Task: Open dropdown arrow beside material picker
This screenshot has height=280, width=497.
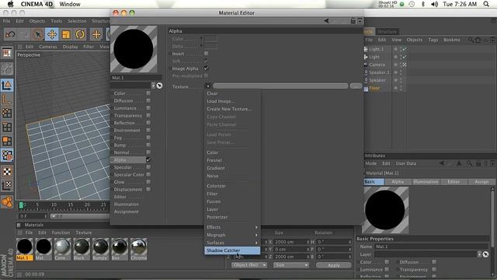Action: point(154,86)
